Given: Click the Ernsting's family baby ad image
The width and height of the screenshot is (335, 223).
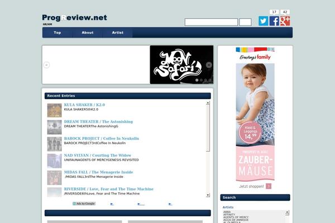Looking at the screenshot, I should pos(255,104).
